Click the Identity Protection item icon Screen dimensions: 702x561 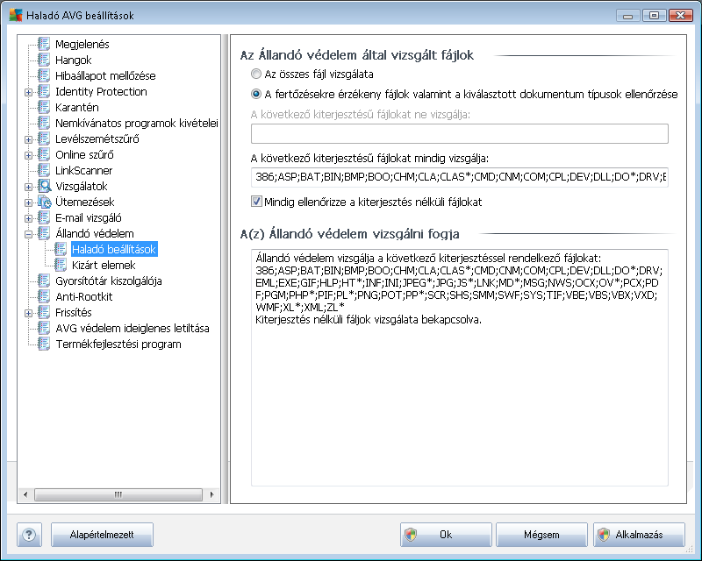coord(43,91)
